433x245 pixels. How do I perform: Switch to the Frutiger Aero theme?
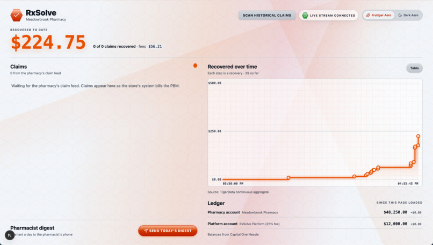click(379, 15)
